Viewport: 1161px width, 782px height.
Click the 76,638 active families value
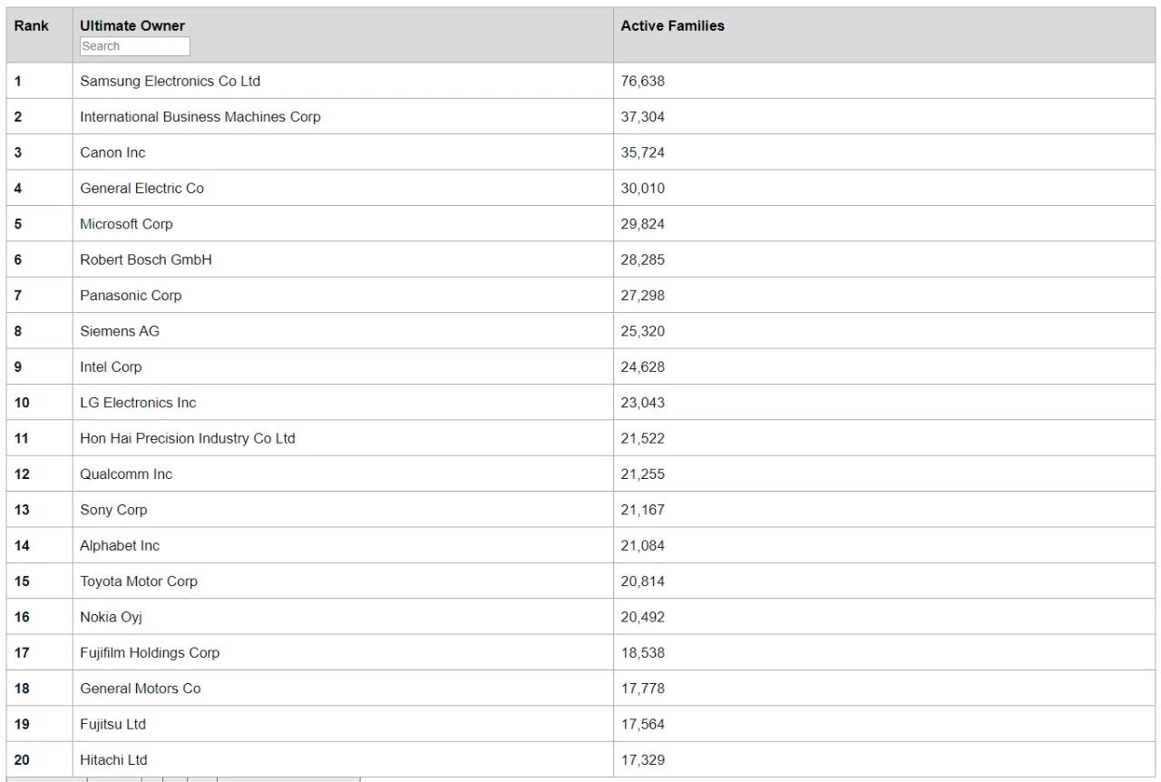[642, 82]
